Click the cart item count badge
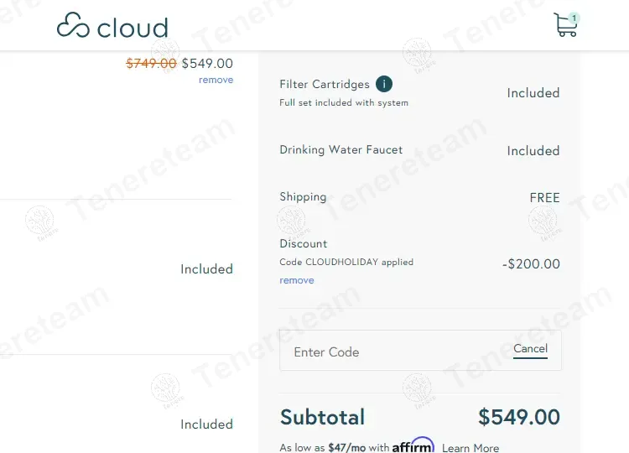This screenshot has width=629, height=453. pos(574,18)
